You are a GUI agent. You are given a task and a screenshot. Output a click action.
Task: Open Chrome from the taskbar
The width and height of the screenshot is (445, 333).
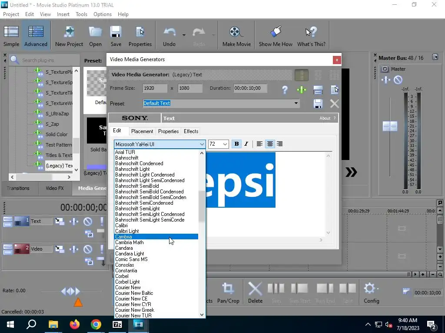96,324
